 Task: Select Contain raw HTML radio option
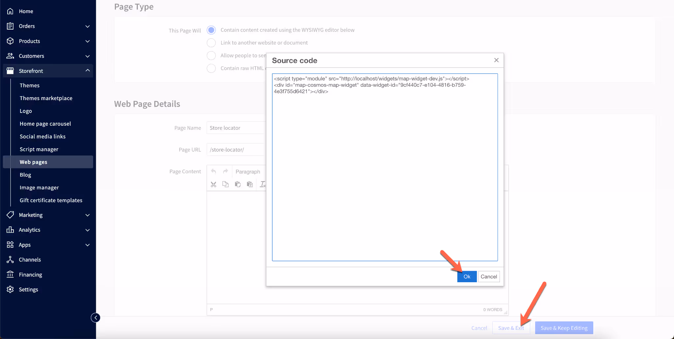(x=211, y=68)
